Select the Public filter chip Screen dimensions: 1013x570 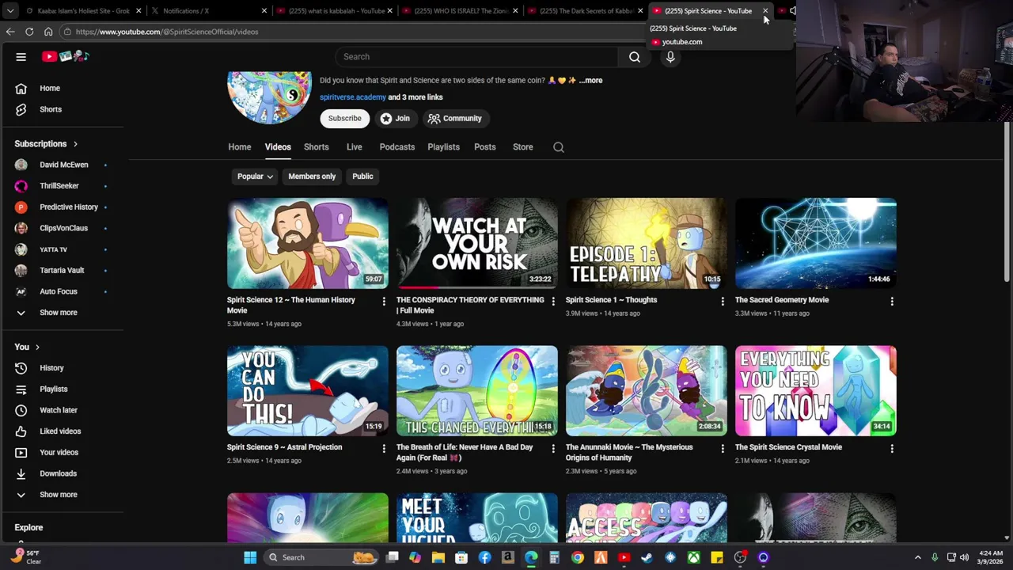tap(362, 177)
